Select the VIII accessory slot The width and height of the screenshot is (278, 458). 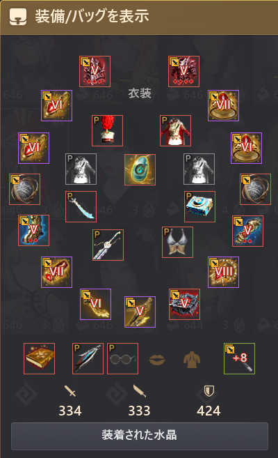coord(223,273)
